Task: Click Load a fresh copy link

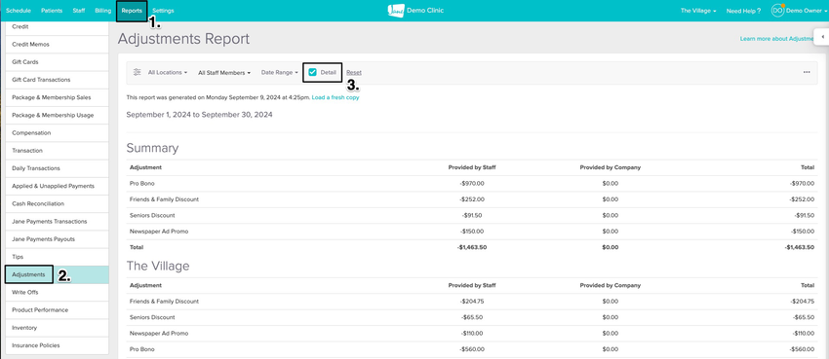Action: coord(336,97)
